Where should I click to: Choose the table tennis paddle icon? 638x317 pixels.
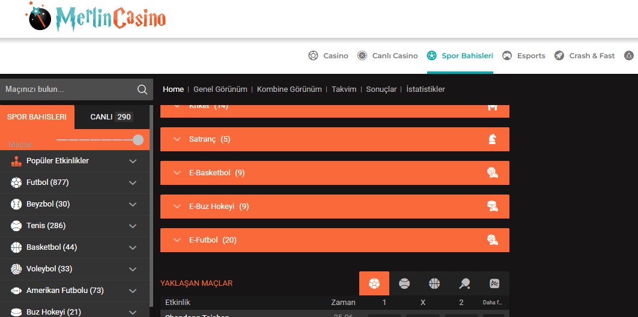pos(464,283)
